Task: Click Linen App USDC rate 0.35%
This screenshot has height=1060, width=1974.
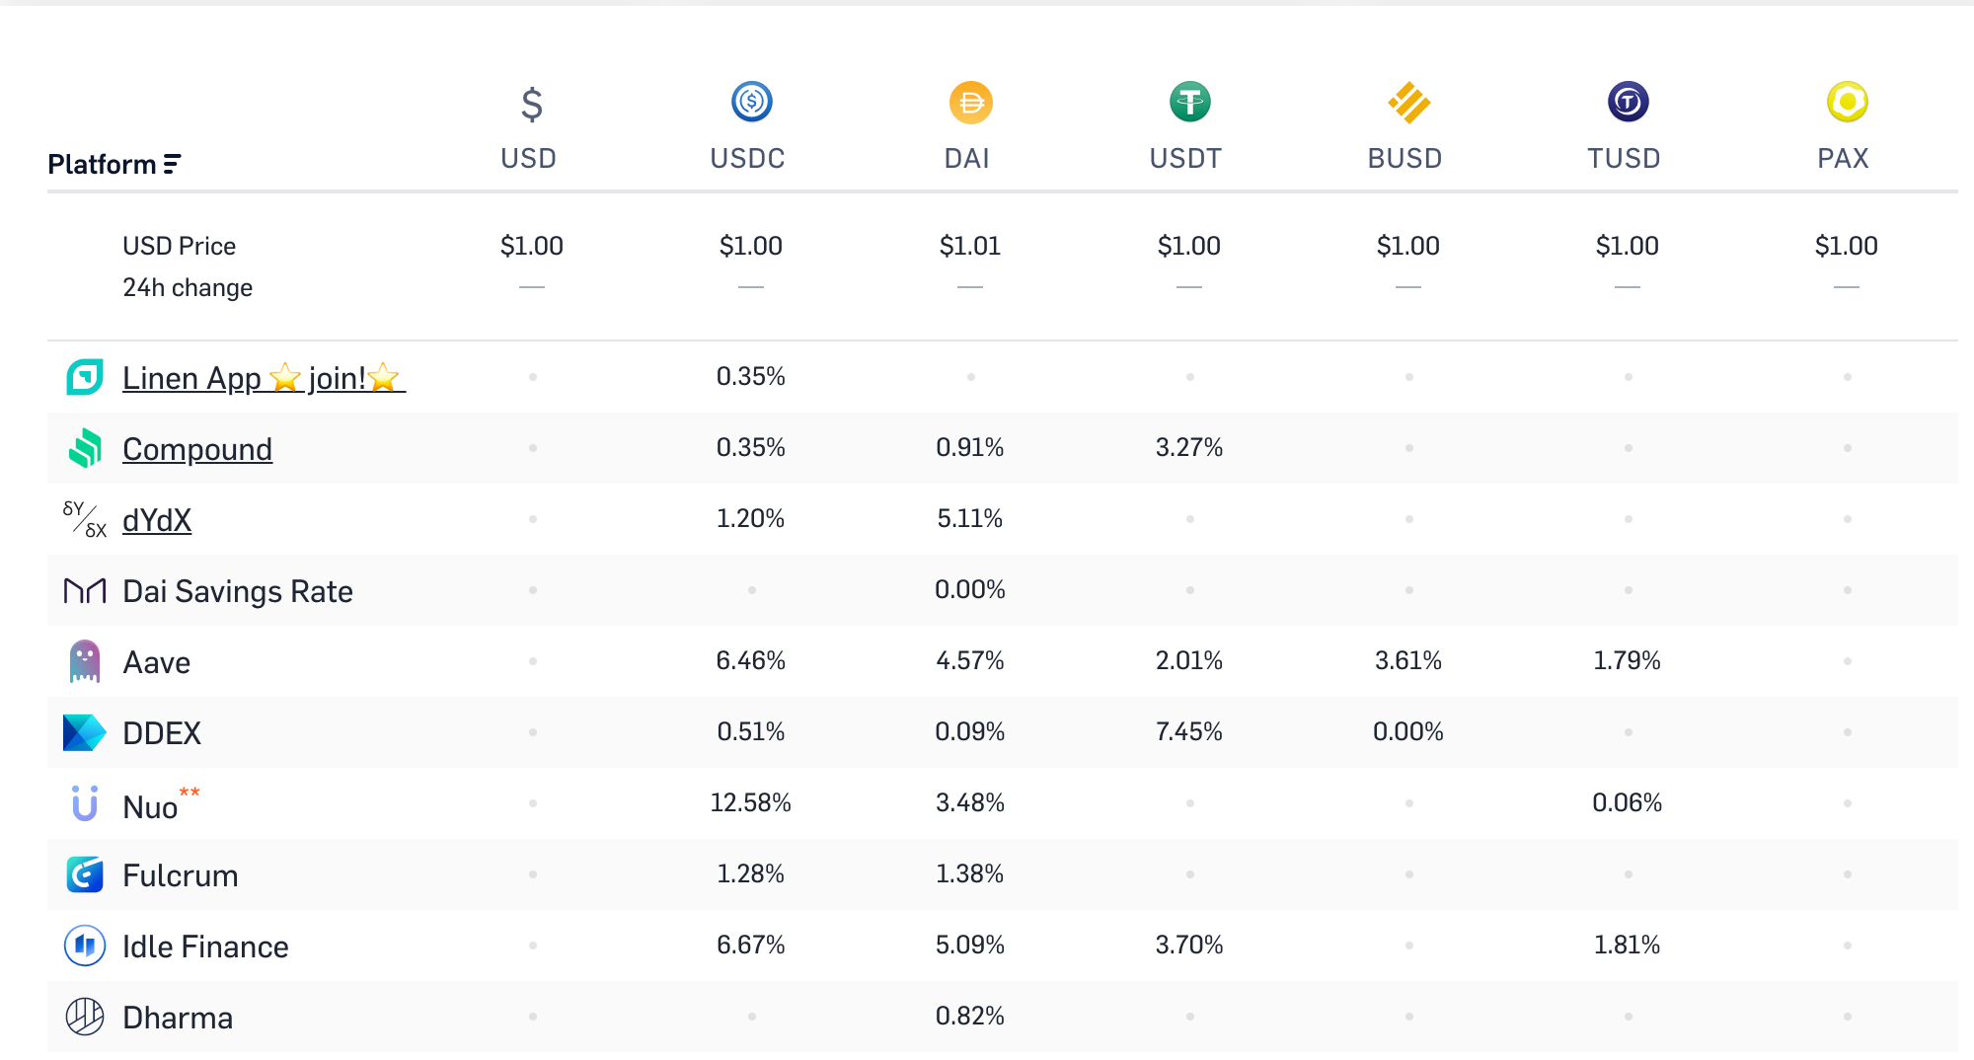Action: click(751, 376)
